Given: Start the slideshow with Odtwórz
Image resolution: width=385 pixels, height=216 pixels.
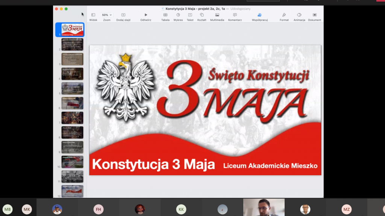Looking at the screenshot, I should tap(146, 17).
